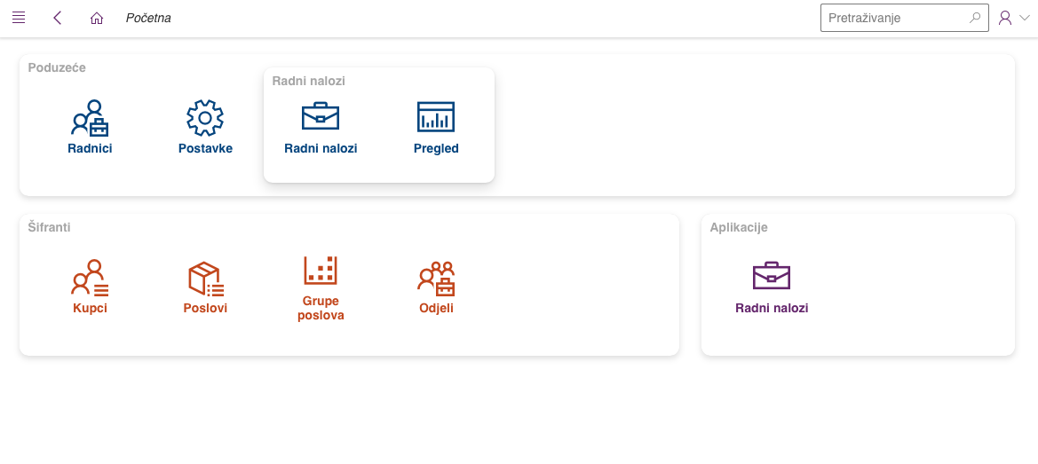The width and height of the screenshot is (1038, 464).
Task: Click the Početna breadcrumb title
Action: tap(148, 18)
